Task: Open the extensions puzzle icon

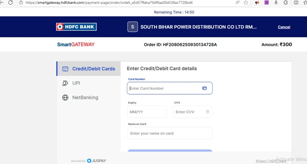Action: 286,2
